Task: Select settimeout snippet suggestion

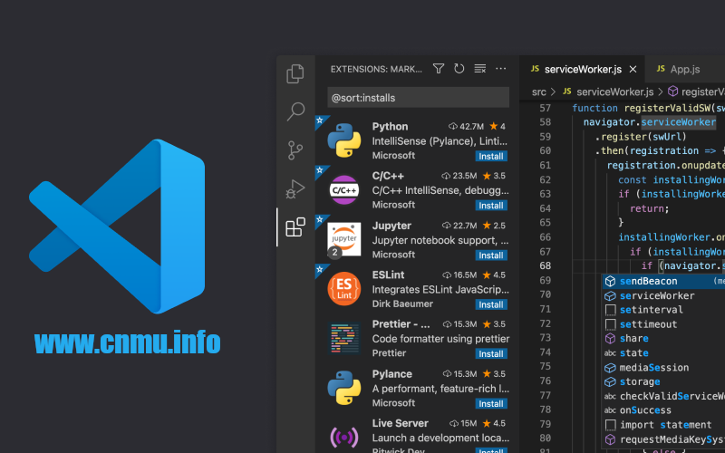Action: click(663, 324)
